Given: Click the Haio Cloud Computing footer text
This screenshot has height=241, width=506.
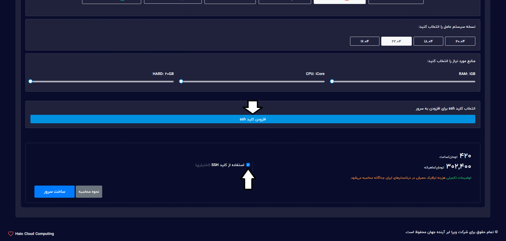Looking at the screenshot, I should pos(35,234).
